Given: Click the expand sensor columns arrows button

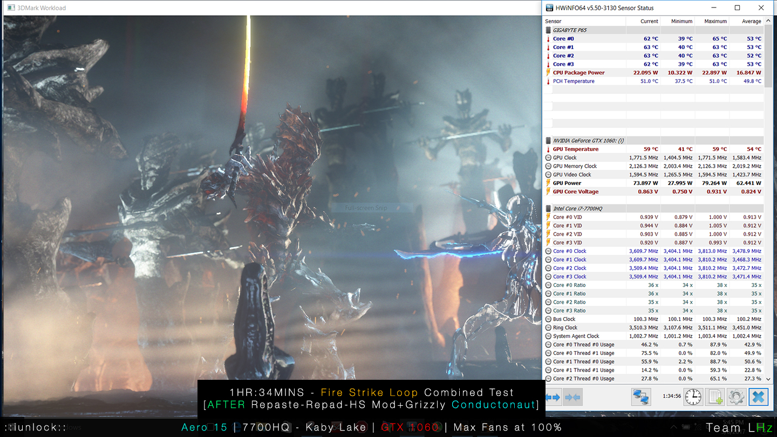Looking at the screenshot, I should click(553, 398).
